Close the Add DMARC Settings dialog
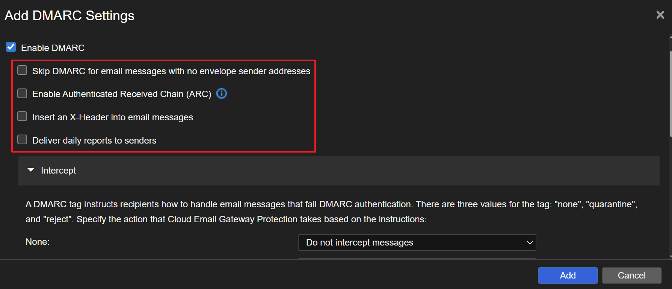 (660, 15)
